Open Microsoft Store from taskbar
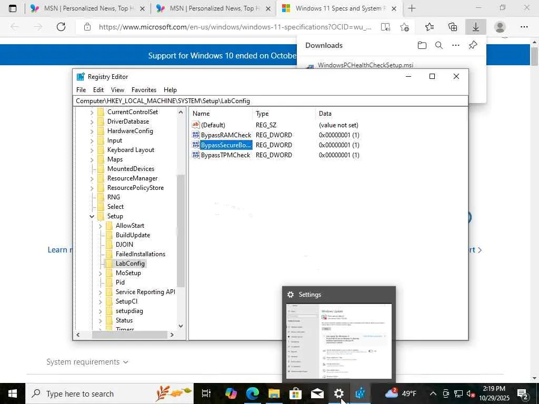This screenshot has width=539, height=404. click(295, 393)
